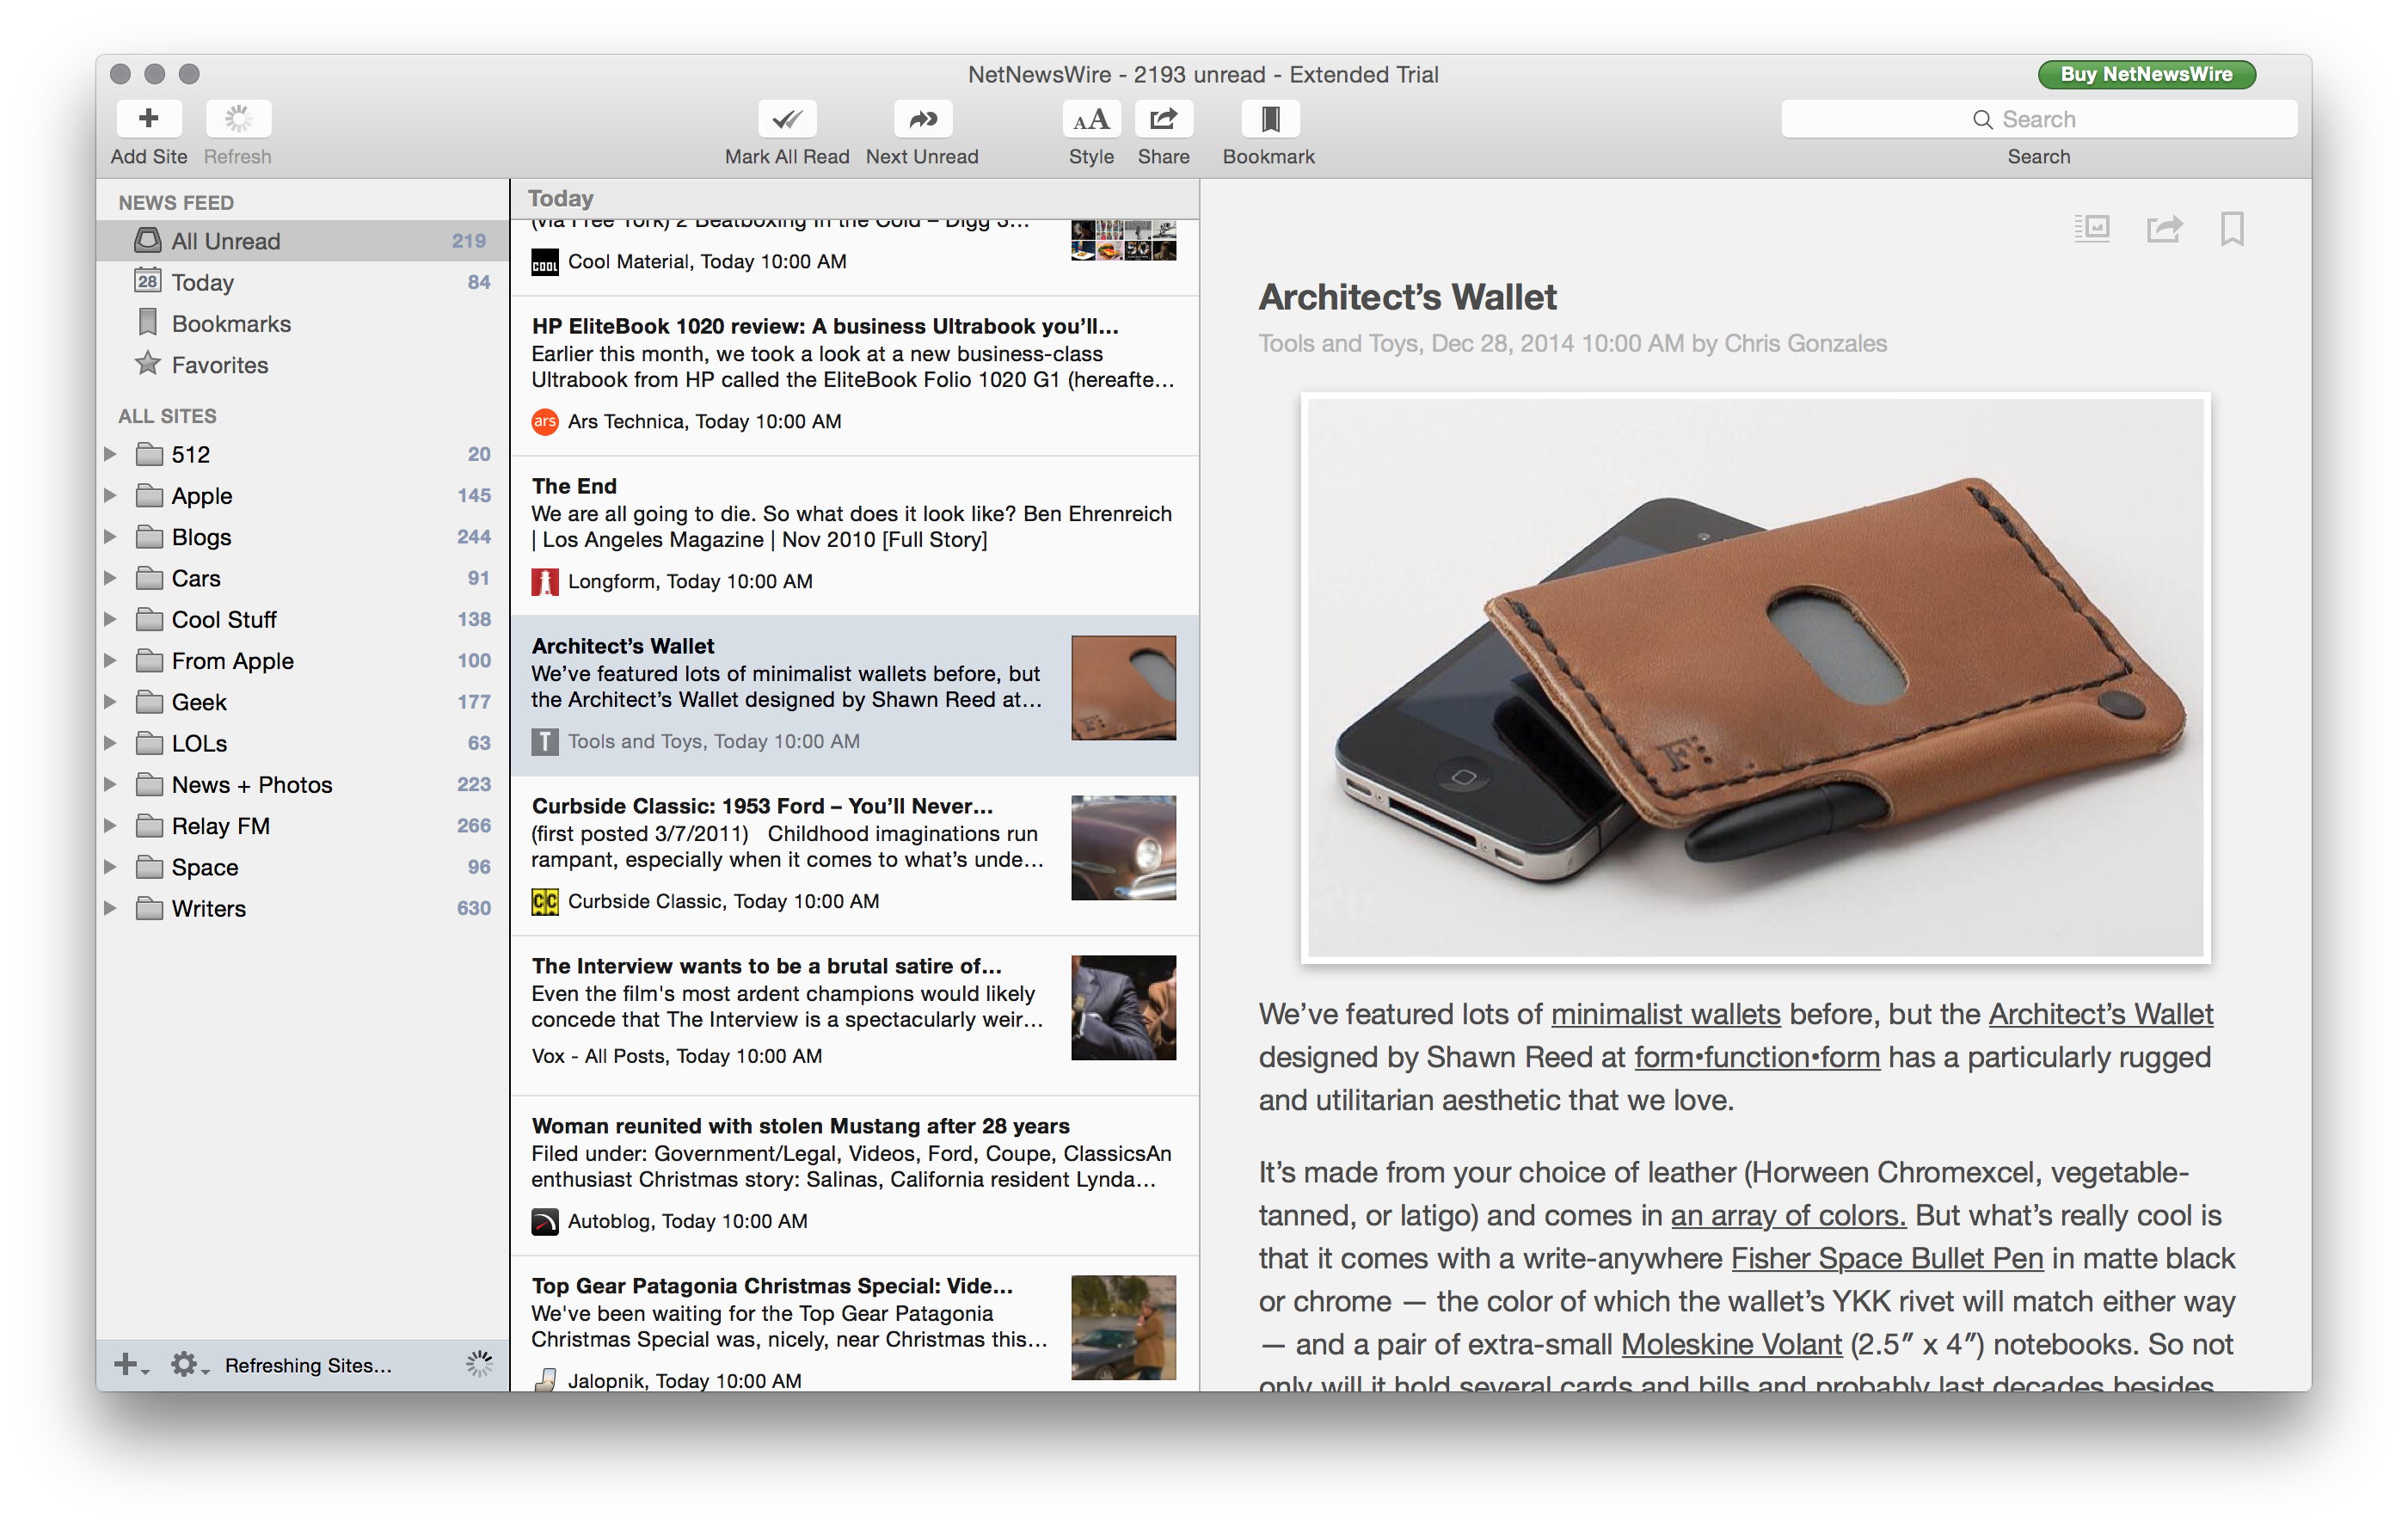The image size is (2408, 1529).
Task: Open the Bookmarks list in sidebar
Action: [302, 323]
